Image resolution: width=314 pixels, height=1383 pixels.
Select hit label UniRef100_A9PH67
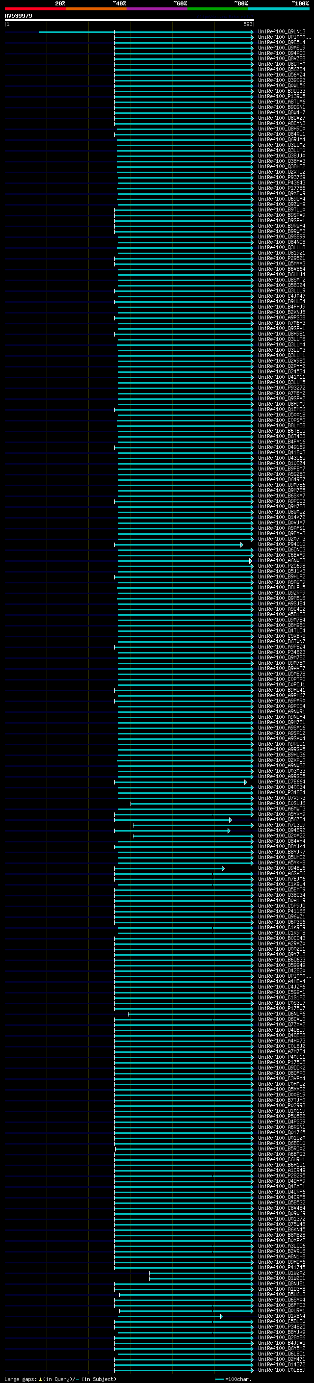tap(281, 695)
